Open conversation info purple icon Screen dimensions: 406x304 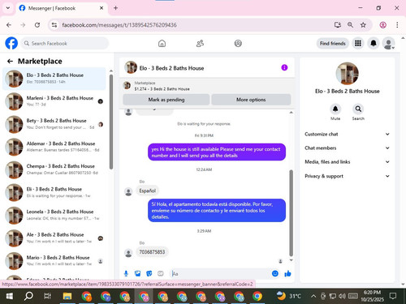coord(284,67)
